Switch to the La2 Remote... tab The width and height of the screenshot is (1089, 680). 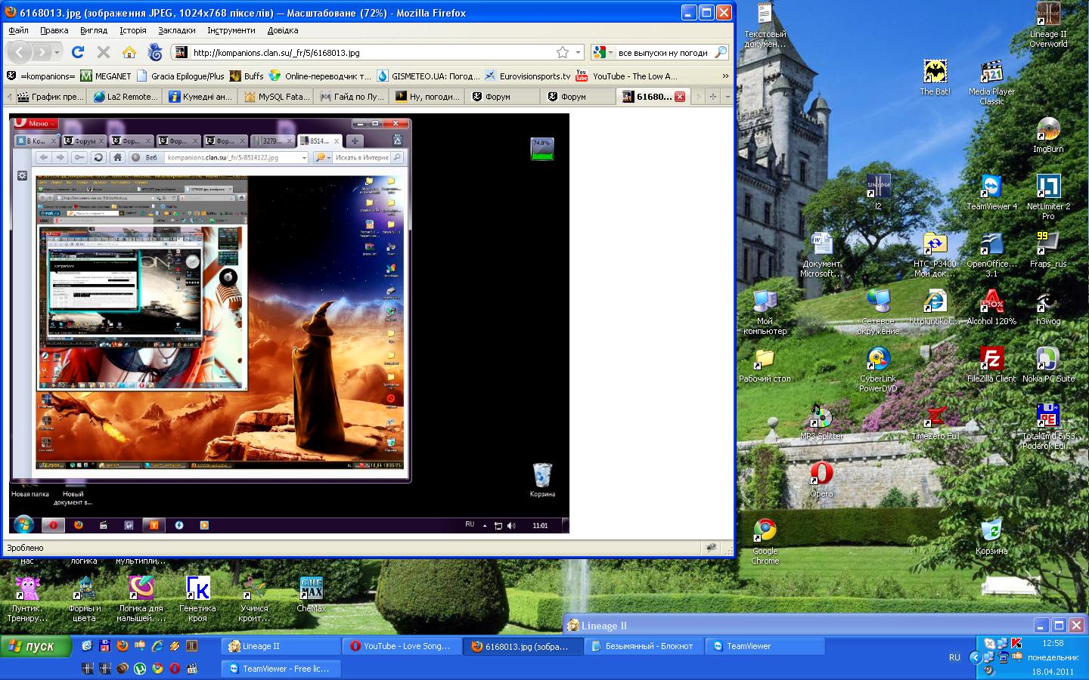126,97
